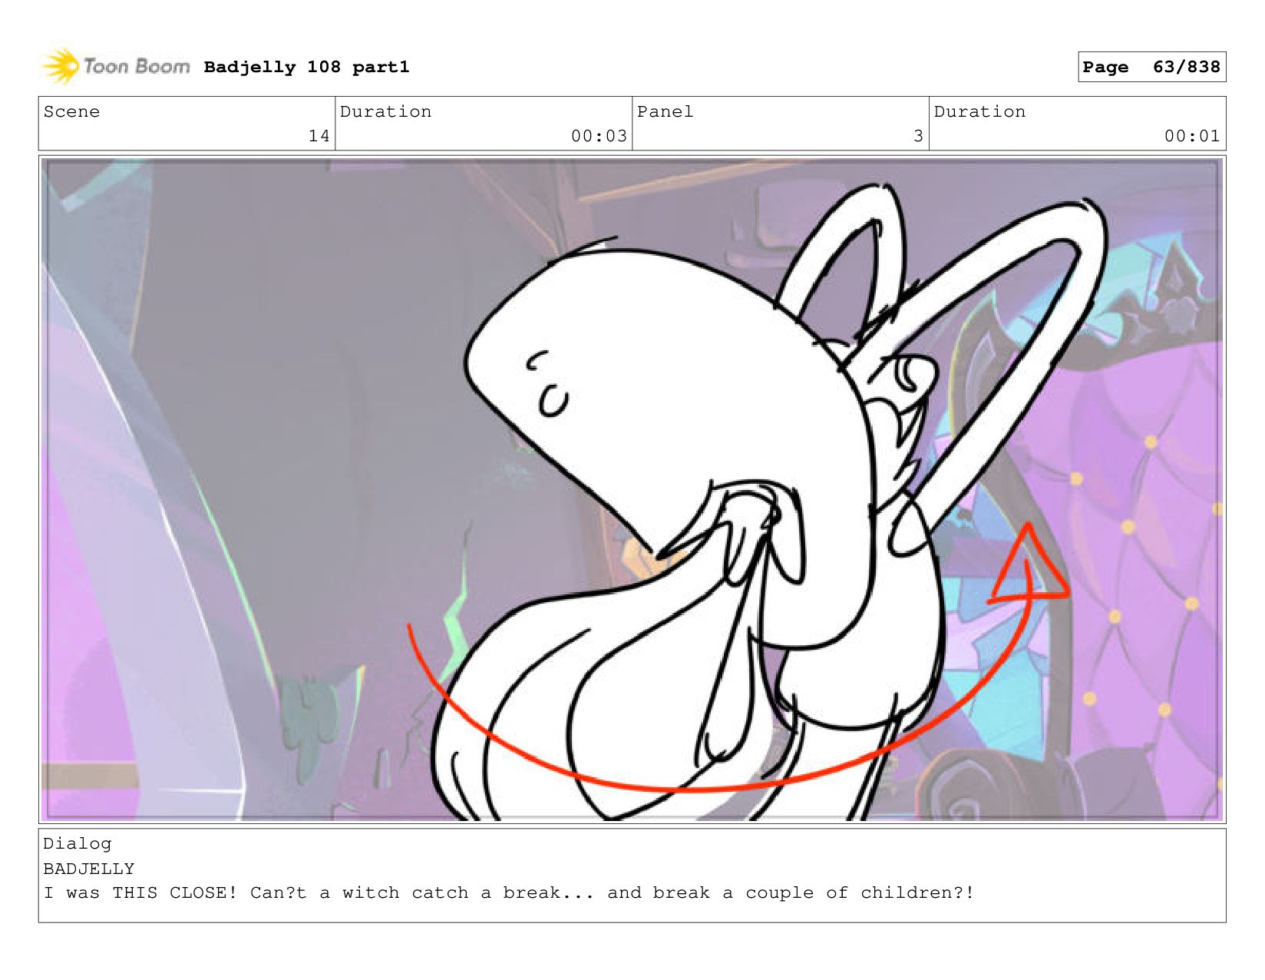Click the Panel number '3' cell
This screenshot has height=980, width=1265.
point(781,124)
